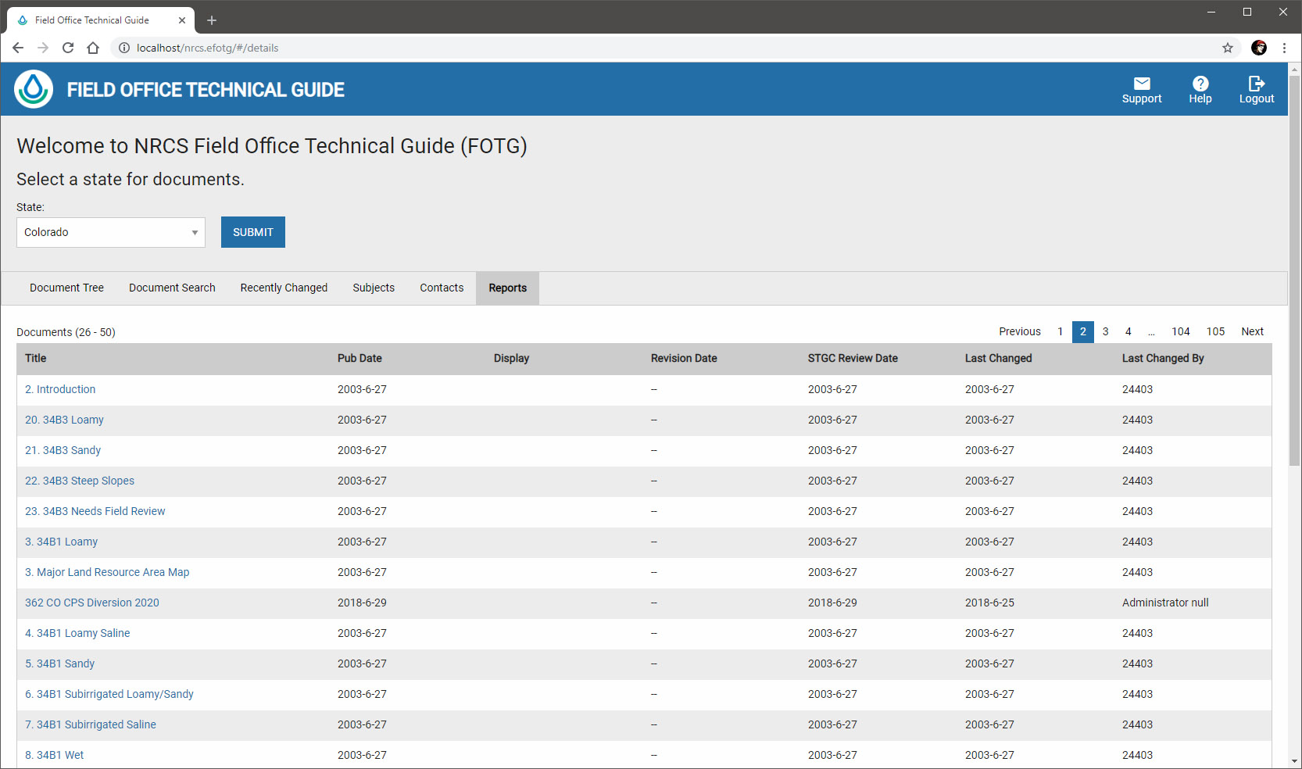Open the Contacts tab
Screen dimensions: 1302x769
442,288
